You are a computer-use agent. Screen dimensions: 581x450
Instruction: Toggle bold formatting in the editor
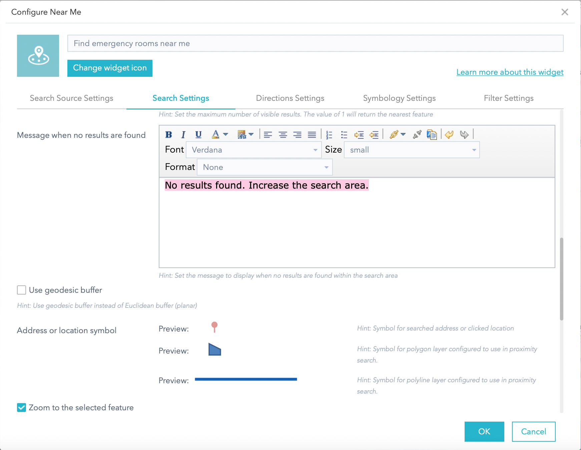point(169,135)
